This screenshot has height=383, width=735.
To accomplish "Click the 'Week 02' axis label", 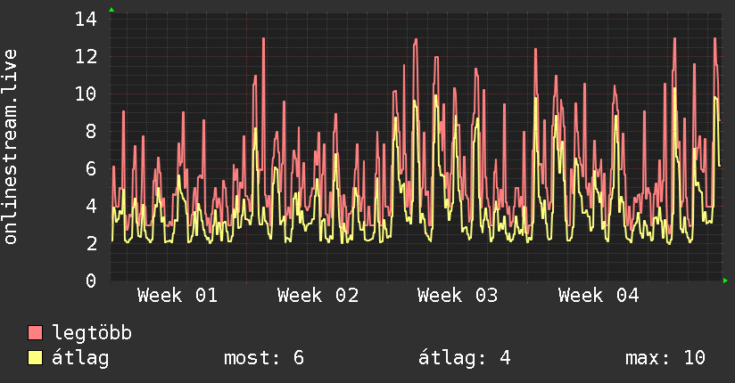I will tap(318, 296).
